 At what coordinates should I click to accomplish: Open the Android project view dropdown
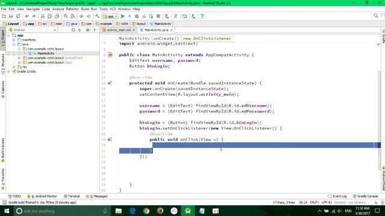[x=32, y=30]
